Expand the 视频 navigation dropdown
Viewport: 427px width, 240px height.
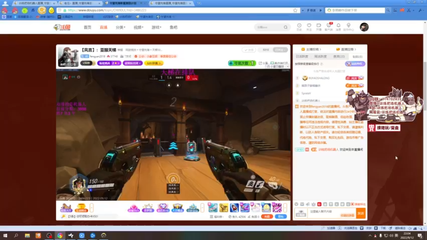(x=138, y=27)
